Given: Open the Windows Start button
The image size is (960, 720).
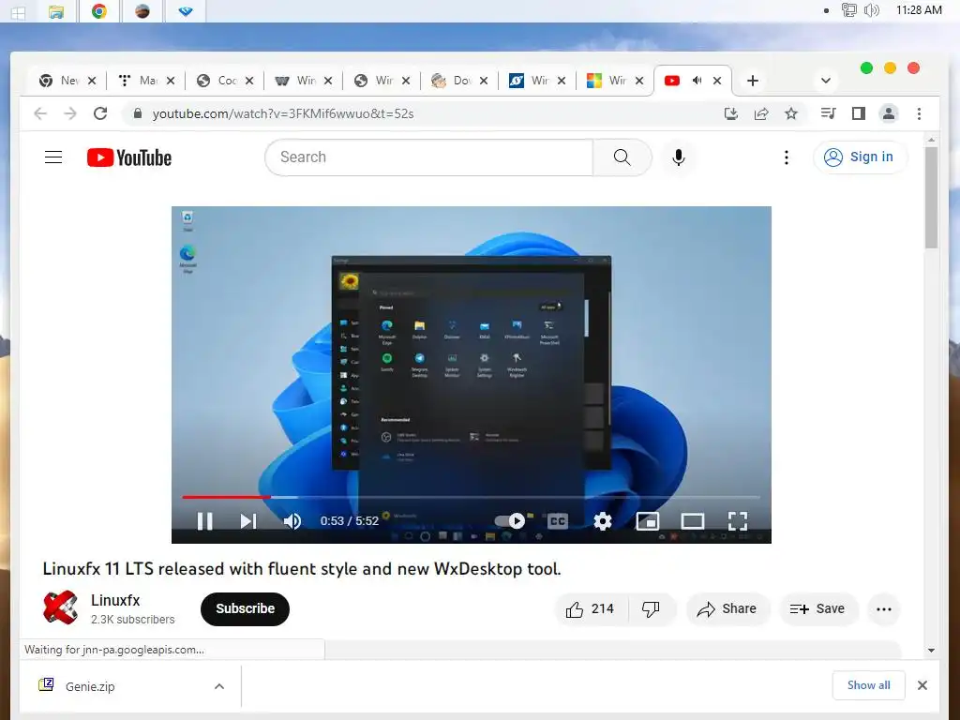Looking at the screenshot, I should 19,11.
